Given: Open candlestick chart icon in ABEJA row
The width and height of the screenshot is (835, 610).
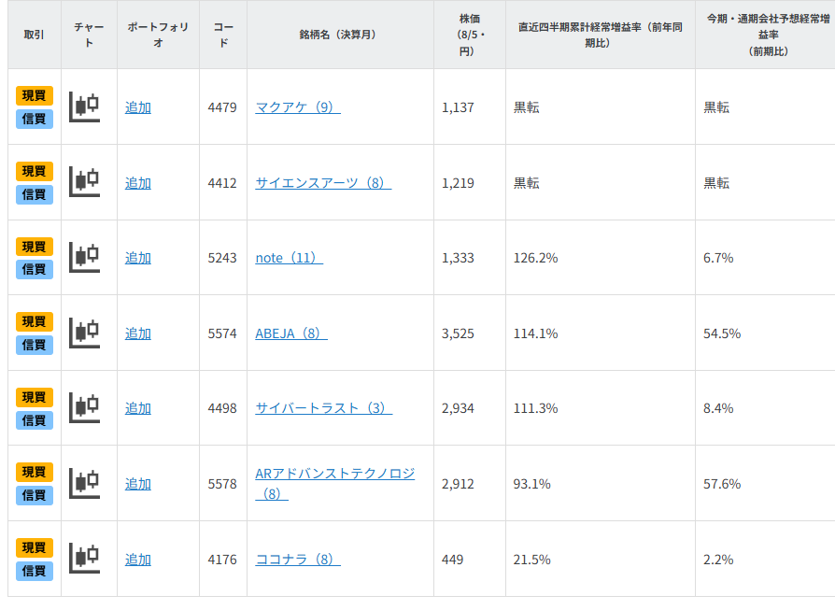Looking at the screenshot, I should [x=85, y=333].
